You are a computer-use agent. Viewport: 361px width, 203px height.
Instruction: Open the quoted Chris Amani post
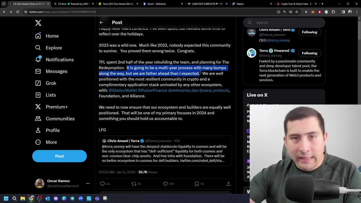pyautogui.click(x=165, y=151)
